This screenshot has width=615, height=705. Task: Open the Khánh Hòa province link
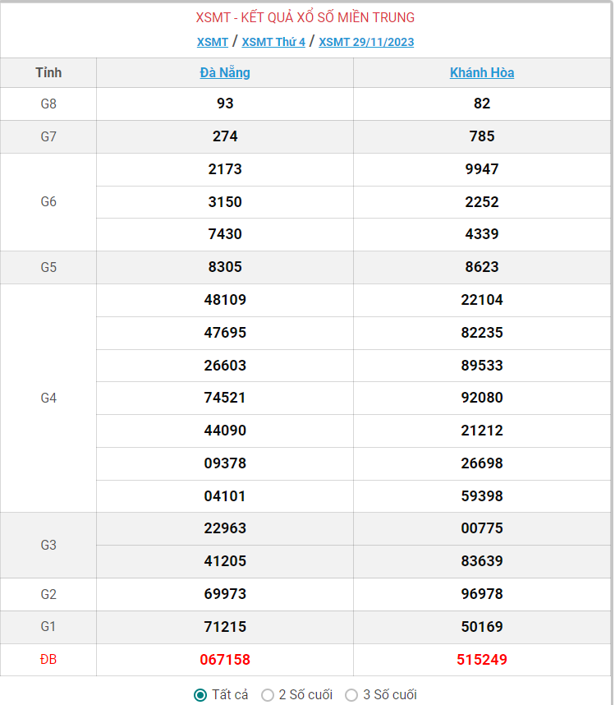tap(482, 72)
